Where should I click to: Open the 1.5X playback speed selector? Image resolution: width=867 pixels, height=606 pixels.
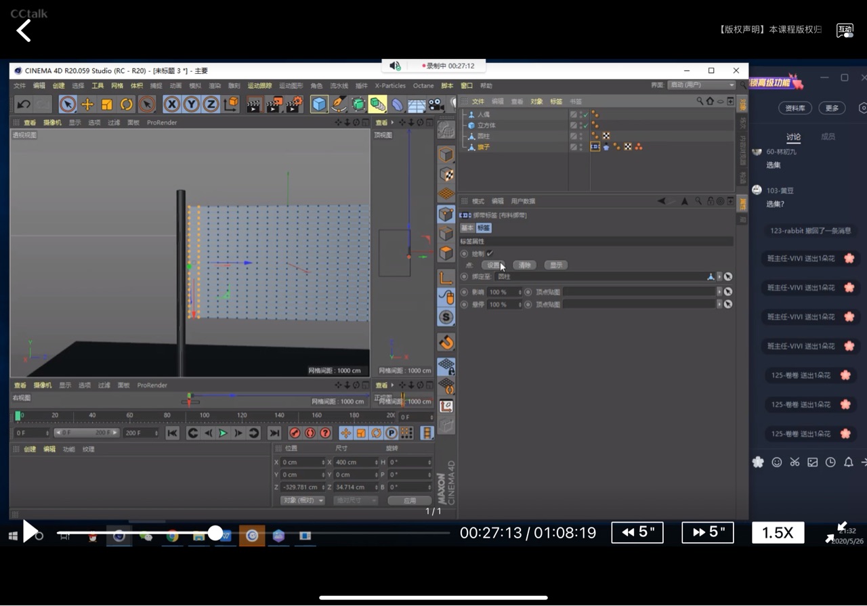click(778, 533)
